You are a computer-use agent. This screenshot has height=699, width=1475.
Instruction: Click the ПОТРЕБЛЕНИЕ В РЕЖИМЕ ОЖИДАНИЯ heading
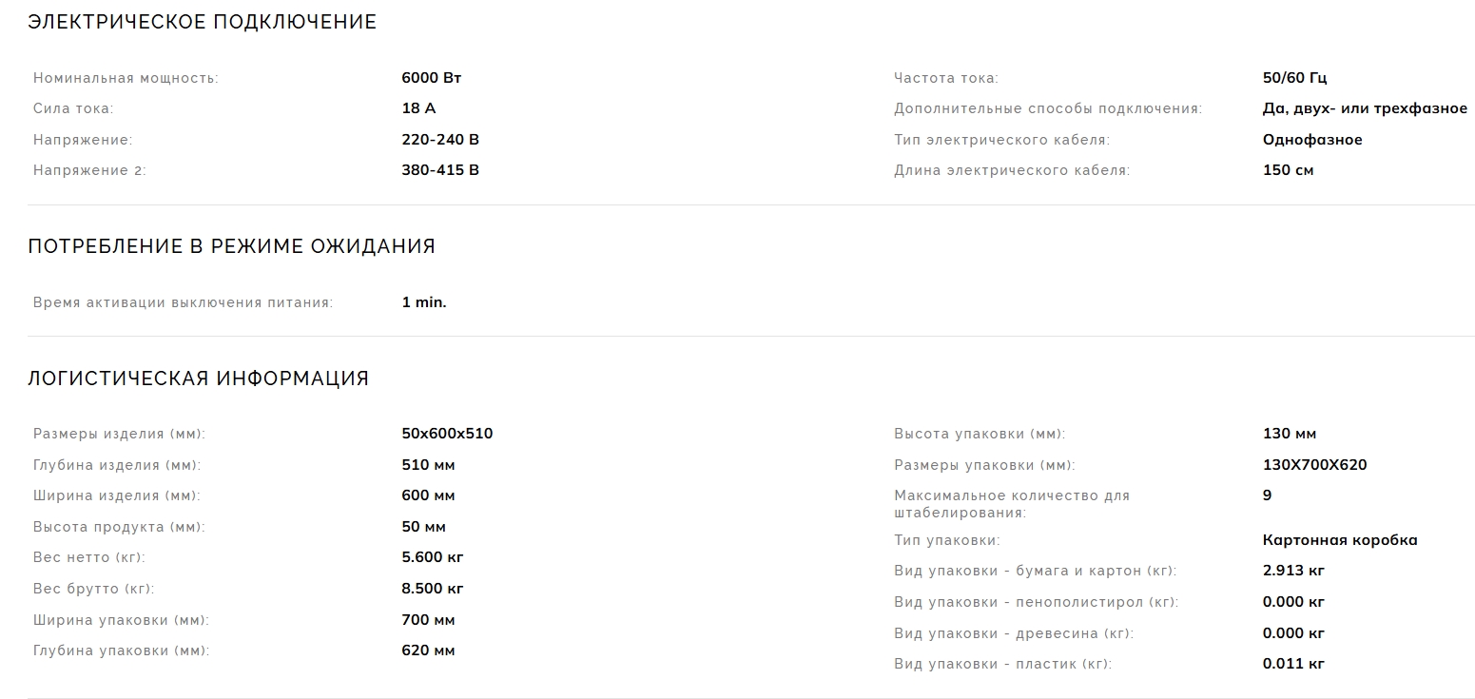pos(231,246)
